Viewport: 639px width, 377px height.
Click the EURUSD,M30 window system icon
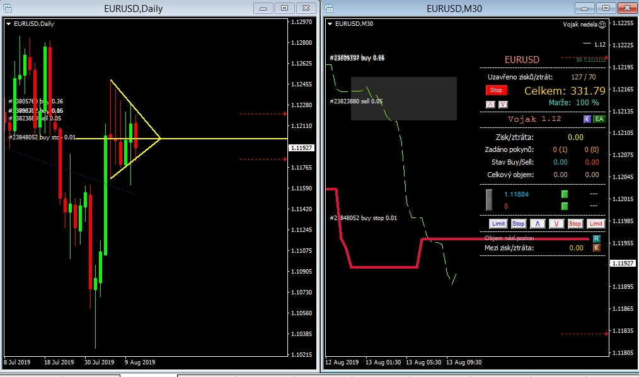(330, 8)
